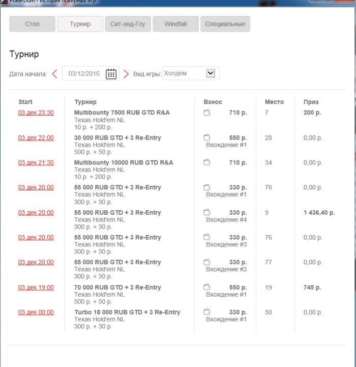Viewport: 356px width, 367px height.
Task: Click place value 19
Action: [269, 287]
